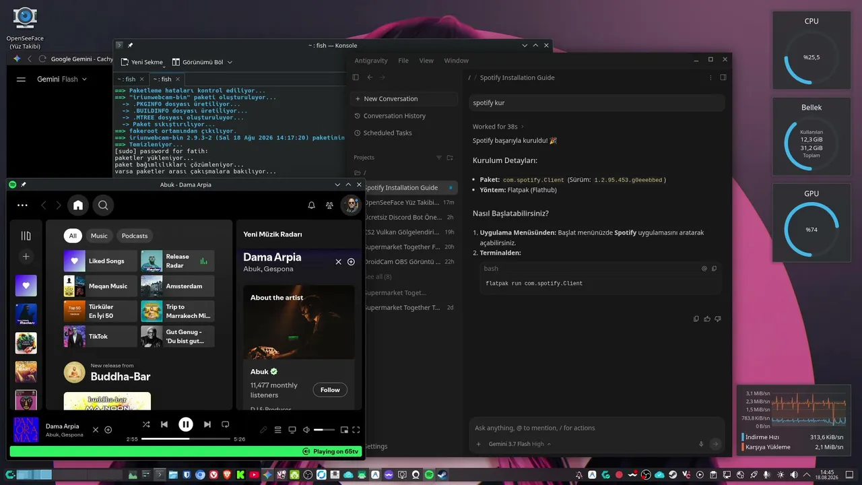The height and width of the screenshot is (485, 862).
Task: Toggle Antigravity right side panel
Action: 723,77
